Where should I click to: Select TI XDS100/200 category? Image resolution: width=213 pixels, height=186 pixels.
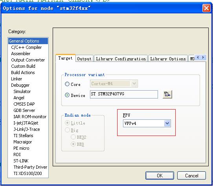coord(28,173)
